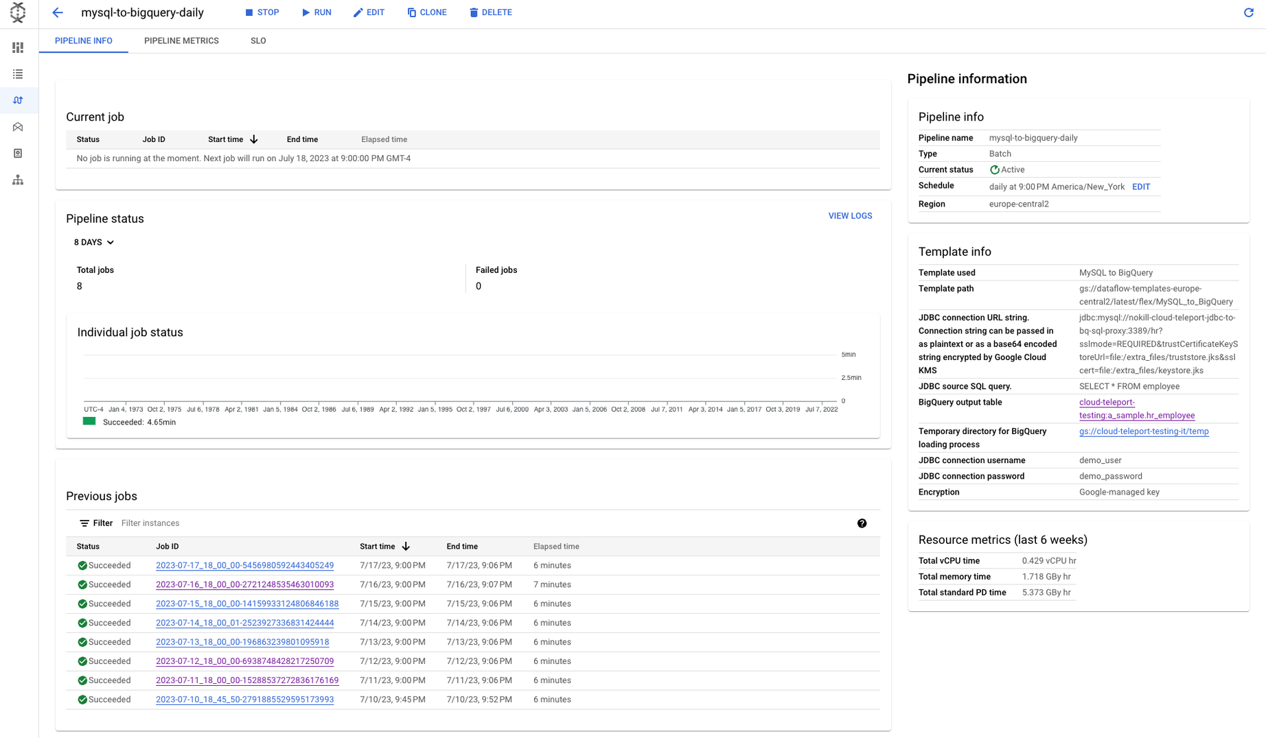Click the End time header in Previous jobs
This screenshot has height=738, width=1266.
(462, 547)
